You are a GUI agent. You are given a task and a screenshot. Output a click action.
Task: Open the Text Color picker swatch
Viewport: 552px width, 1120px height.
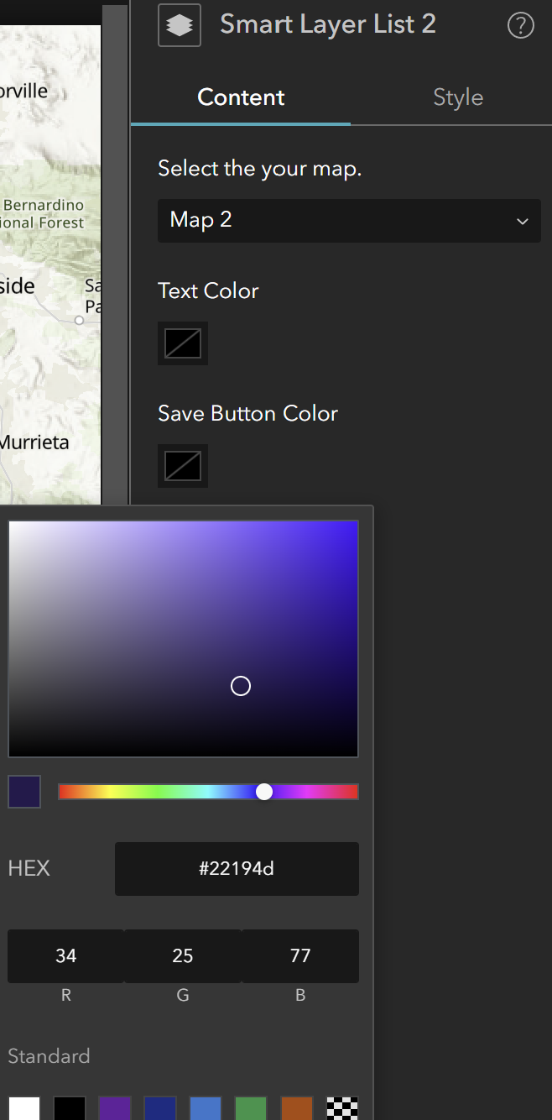point(183,343)
